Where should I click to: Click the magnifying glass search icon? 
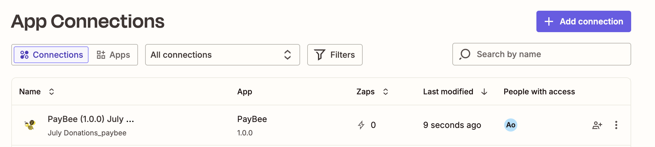point(465,54)
